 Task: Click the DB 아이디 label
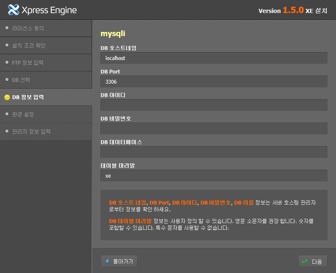(x=113, y=95)
